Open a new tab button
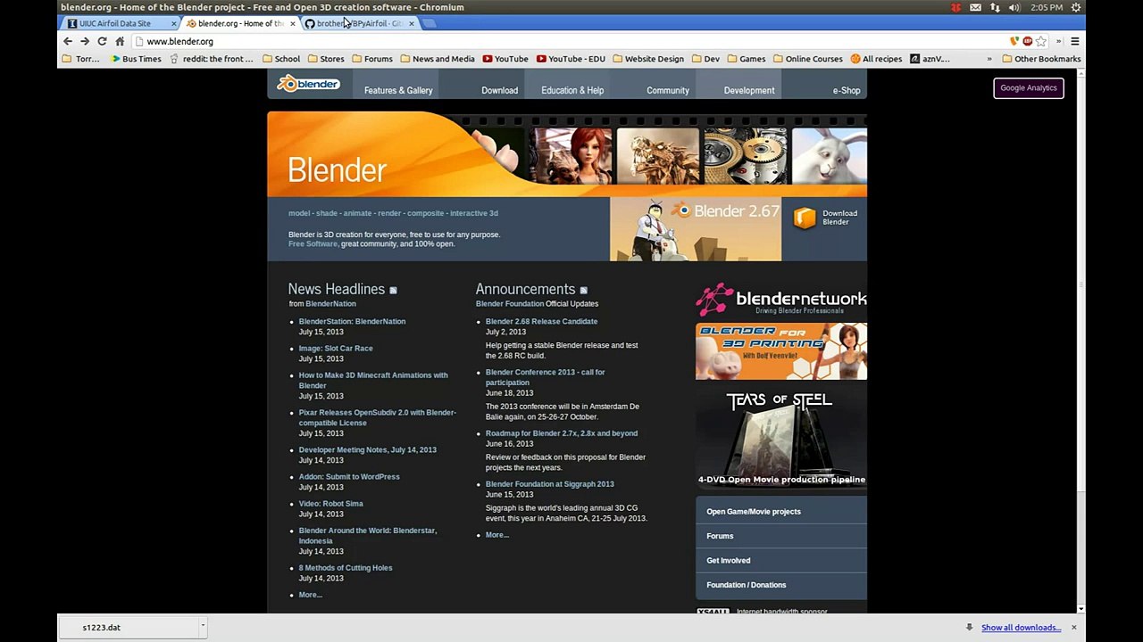This screenshot has height=642, width=1143. pyautogui.click(x=430, y=23)
